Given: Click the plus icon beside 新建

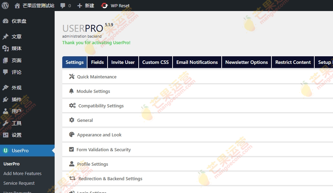Looking at the screenshot, I should (80, 6).
